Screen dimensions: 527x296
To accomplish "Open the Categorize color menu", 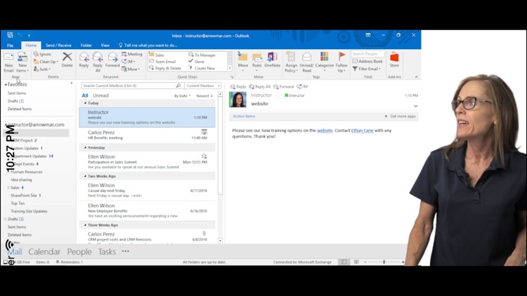I will pyautogui.click(x=325, y=62).
